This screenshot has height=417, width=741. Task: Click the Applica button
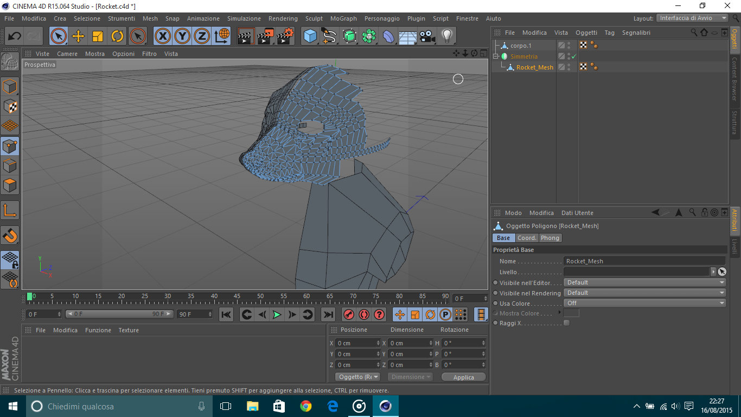click(x=463, y=377)
